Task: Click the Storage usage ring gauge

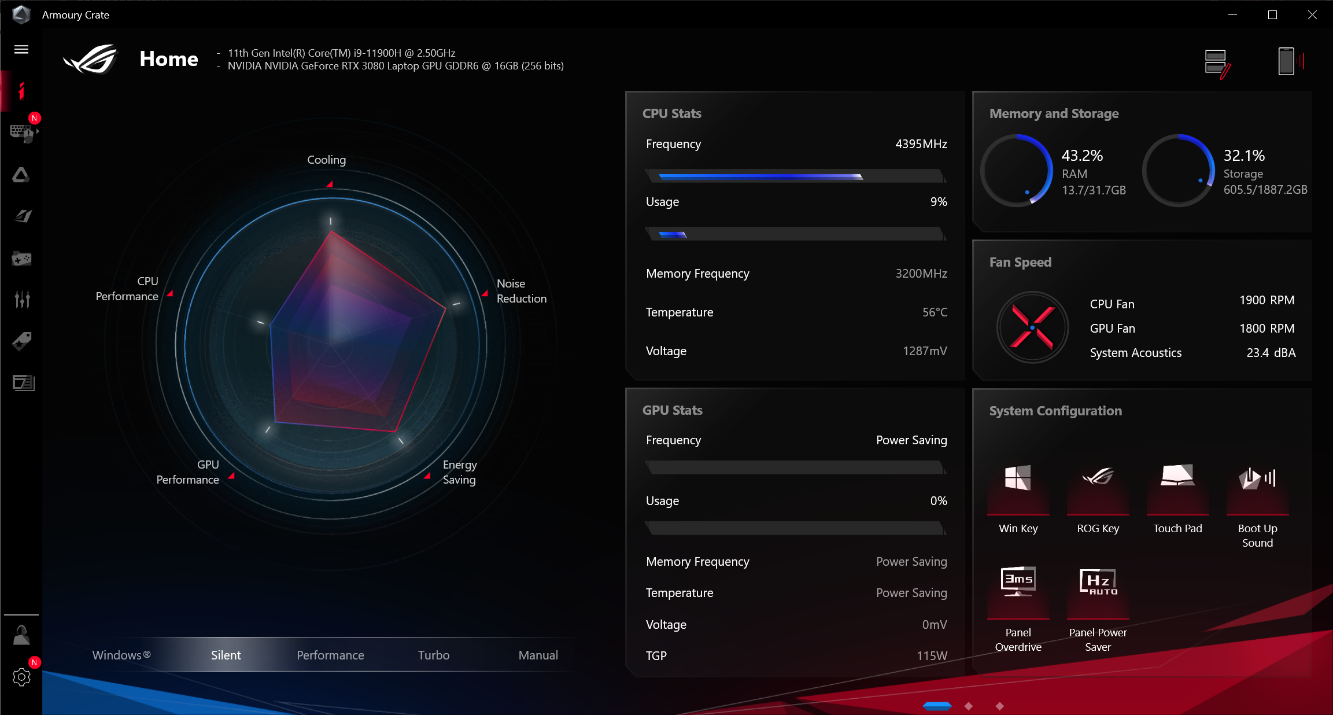Action: pos(1178,170)
